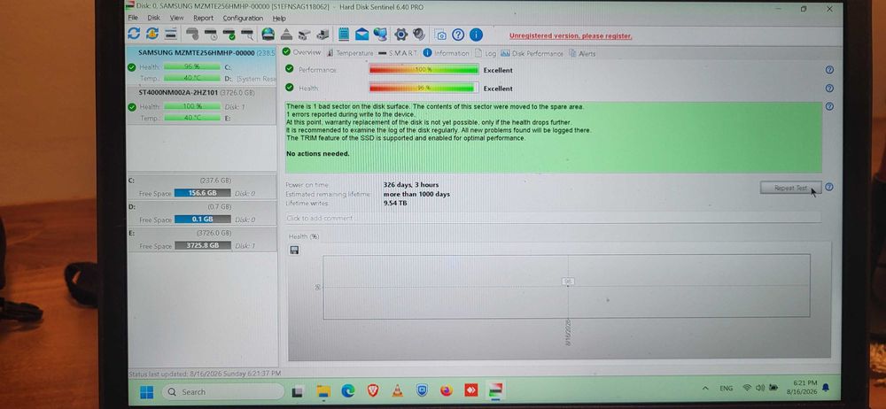886x409 pixels.
Task: Click the question mark Help toolbar icon
Action: point(458,35)
